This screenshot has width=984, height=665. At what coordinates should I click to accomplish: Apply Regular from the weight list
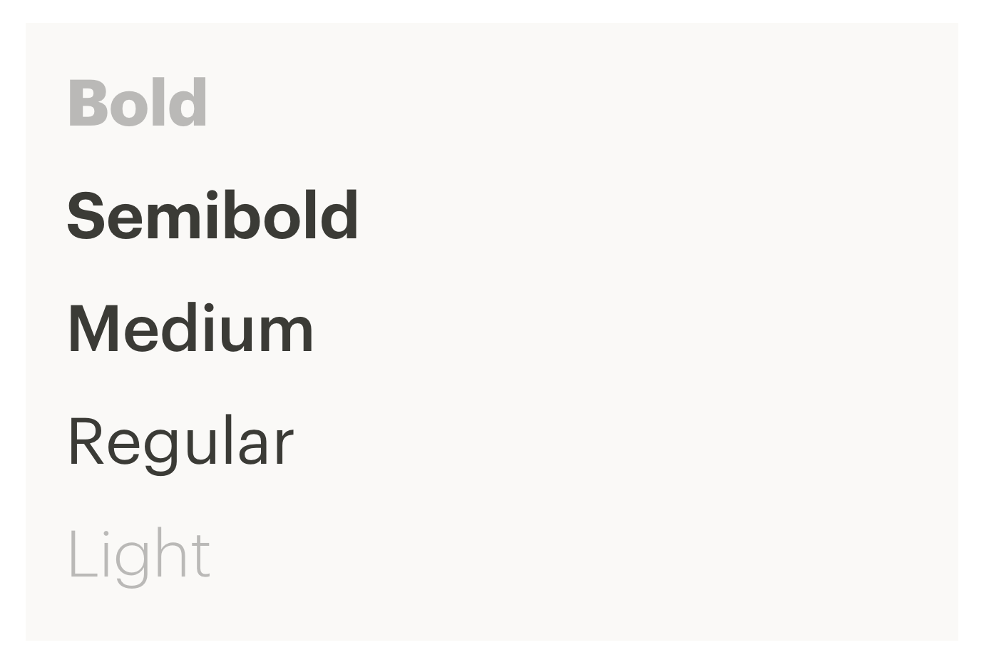180,444
